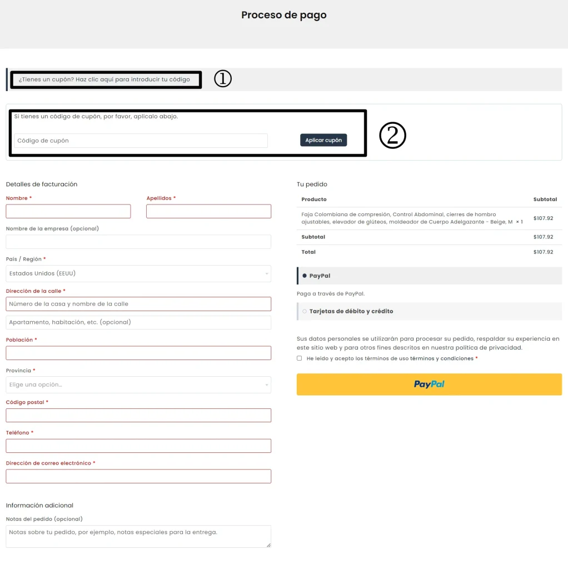Select Tarjetas de débito y crédito option
This screenshot has height=569, width=568.
pos(305,311)
